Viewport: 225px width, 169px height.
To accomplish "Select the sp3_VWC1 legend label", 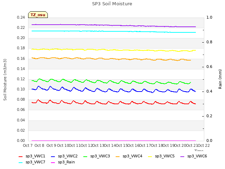I will pyautogui.click(x=35, y=156).
